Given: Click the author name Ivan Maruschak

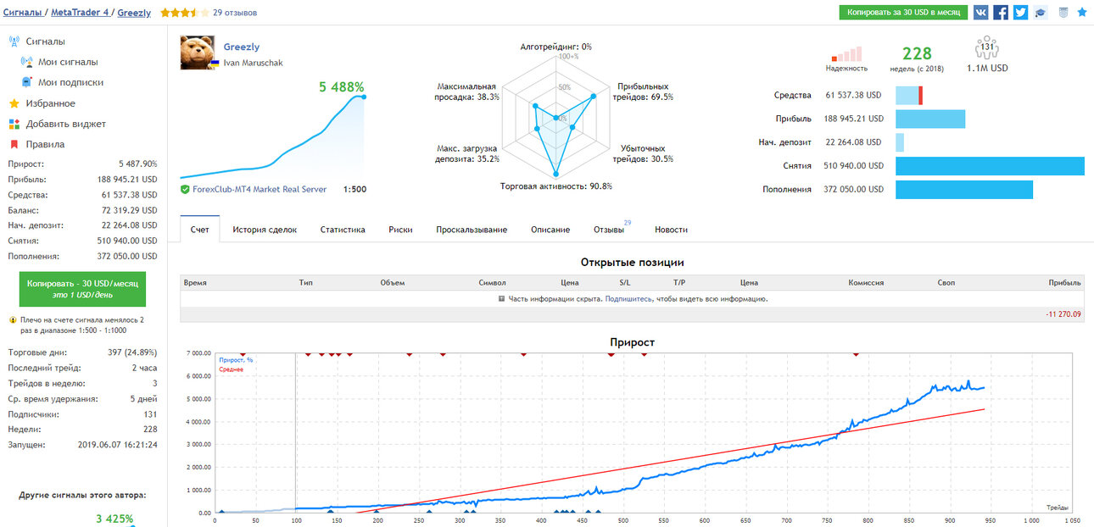Looking at the screenshot, I should tap(253, 63).
